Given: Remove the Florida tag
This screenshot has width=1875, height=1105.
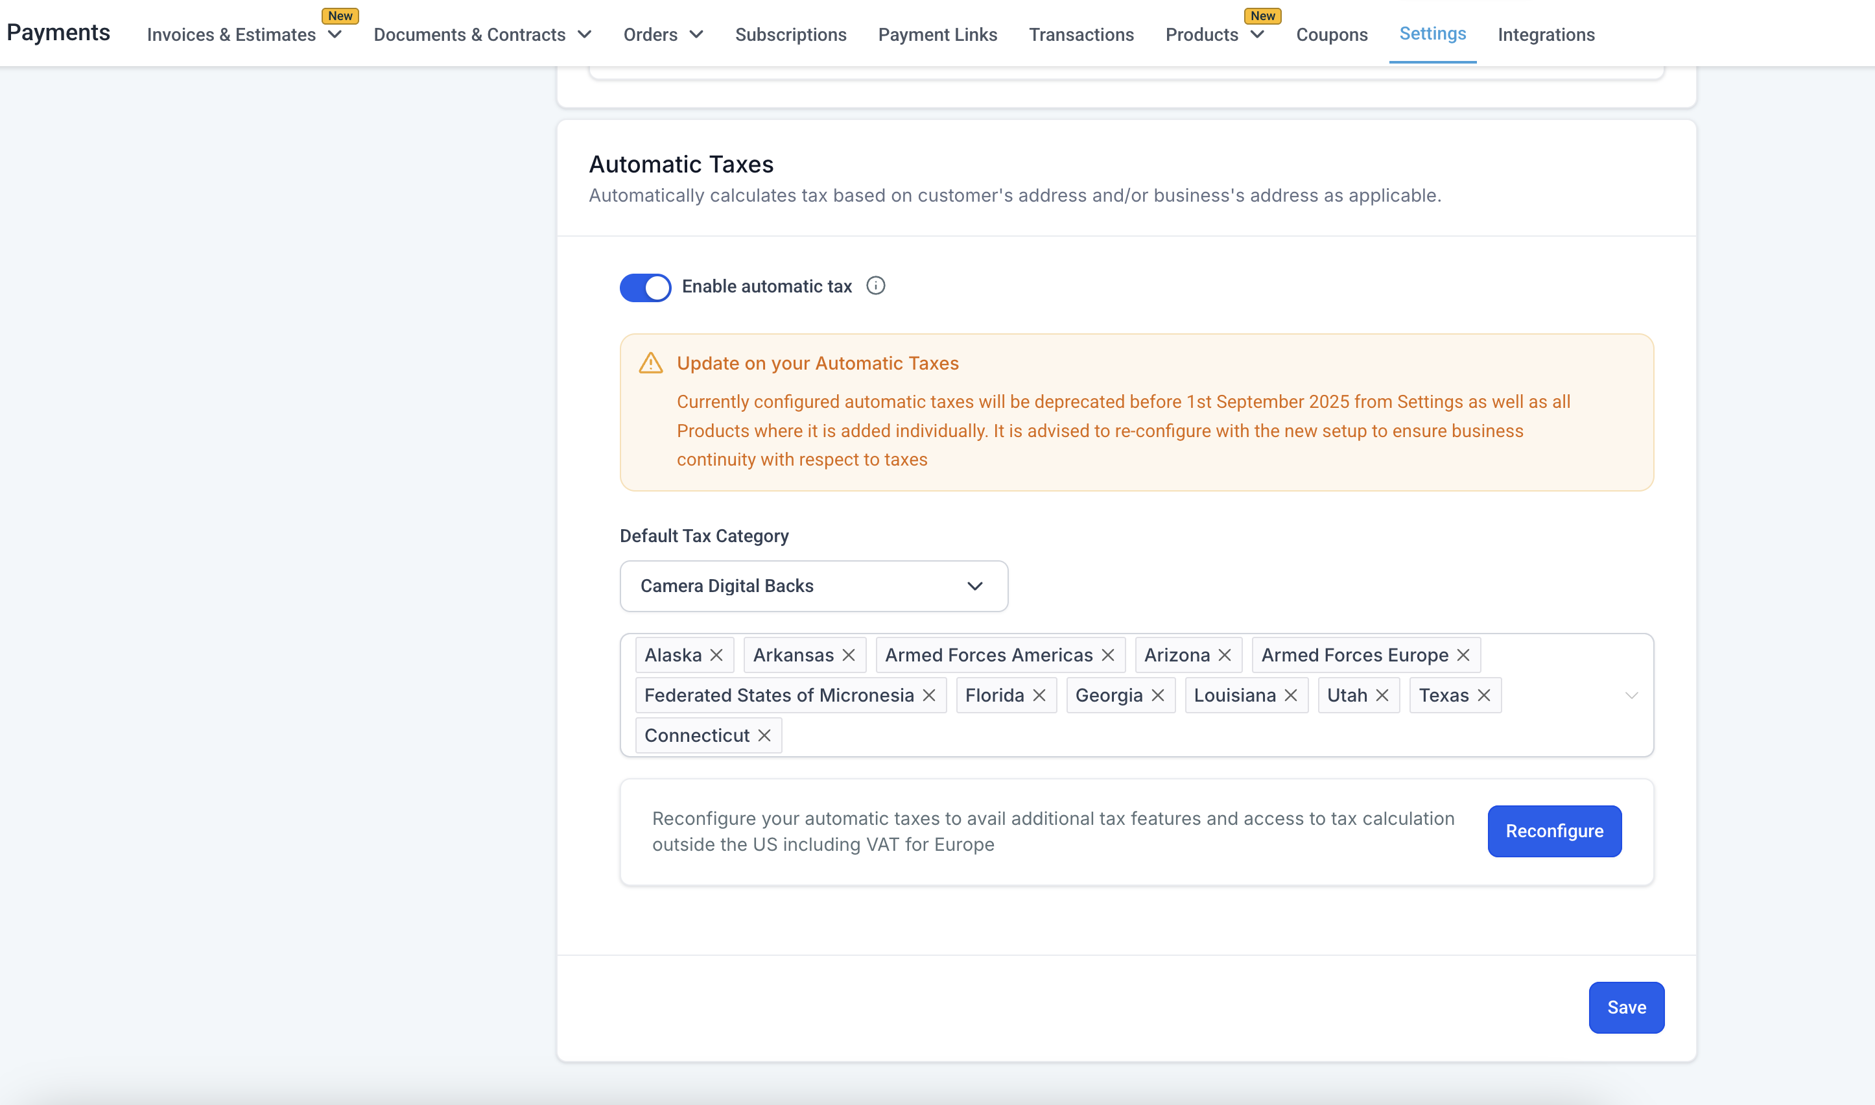Looking at the screenshot, I should (1039, 695).
